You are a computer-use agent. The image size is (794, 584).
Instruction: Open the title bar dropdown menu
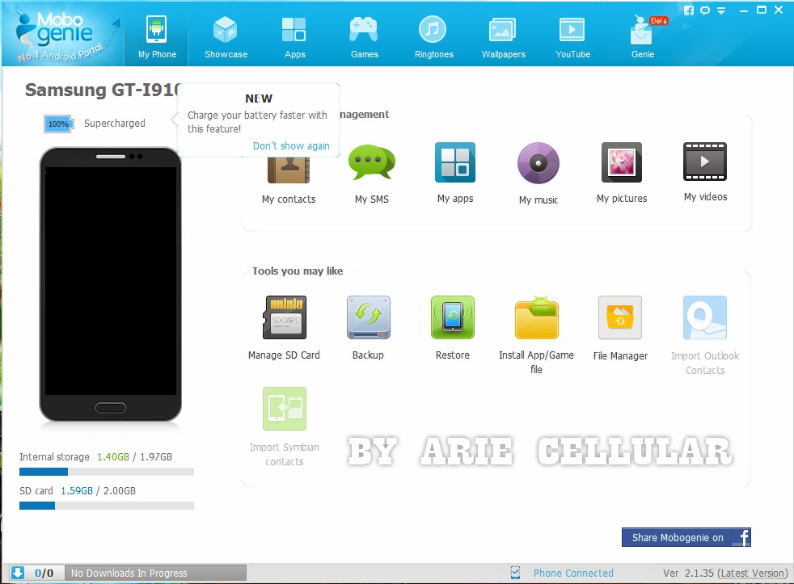pyautogui.click(x=721, y=11)
